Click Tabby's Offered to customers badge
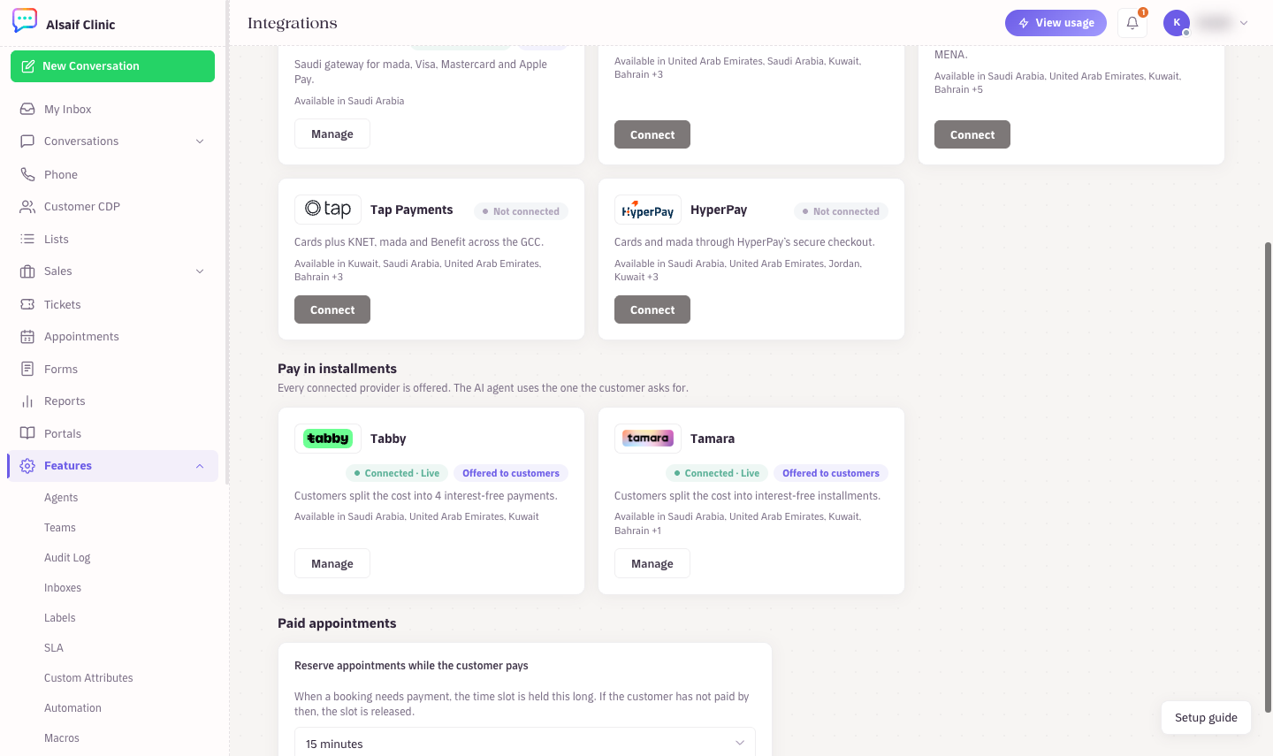Viewport: 1273px width, 756px height. click(511, 473)
